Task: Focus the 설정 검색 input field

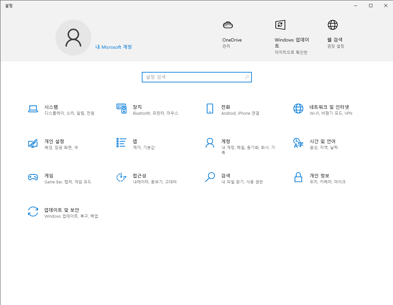Action: tap(197, 77)
